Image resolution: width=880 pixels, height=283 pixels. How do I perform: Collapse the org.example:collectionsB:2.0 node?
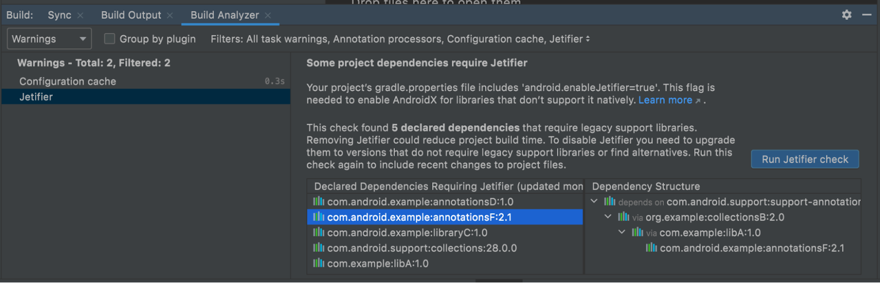pos(608,217)
